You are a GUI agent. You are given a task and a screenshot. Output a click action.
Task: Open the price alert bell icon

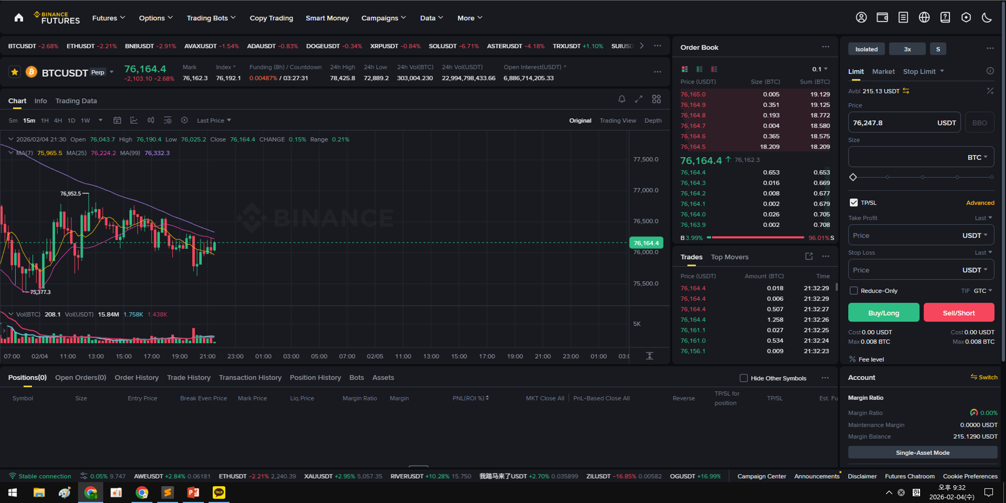click(622, 99)
